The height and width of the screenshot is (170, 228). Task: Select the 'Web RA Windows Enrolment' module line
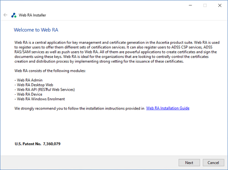click(x=39, y=99)
